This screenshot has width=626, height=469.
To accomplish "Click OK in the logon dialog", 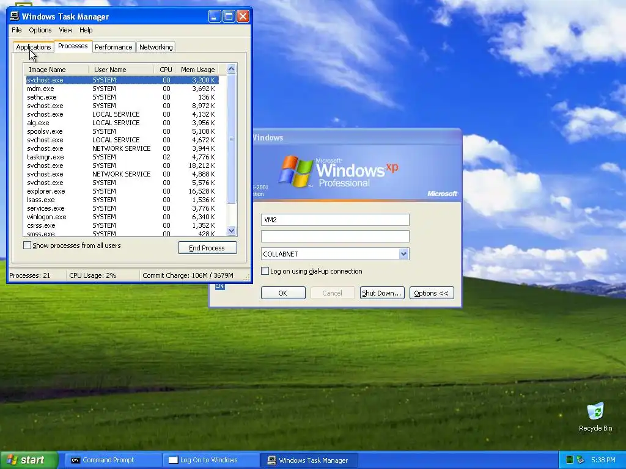I will click(x=283, y=293).
